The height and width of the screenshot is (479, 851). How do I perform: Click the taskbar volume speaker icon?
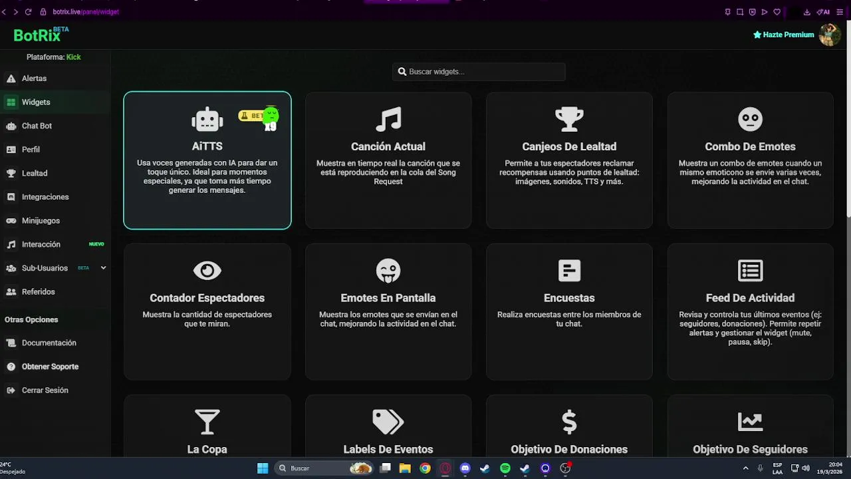(806, 468)
